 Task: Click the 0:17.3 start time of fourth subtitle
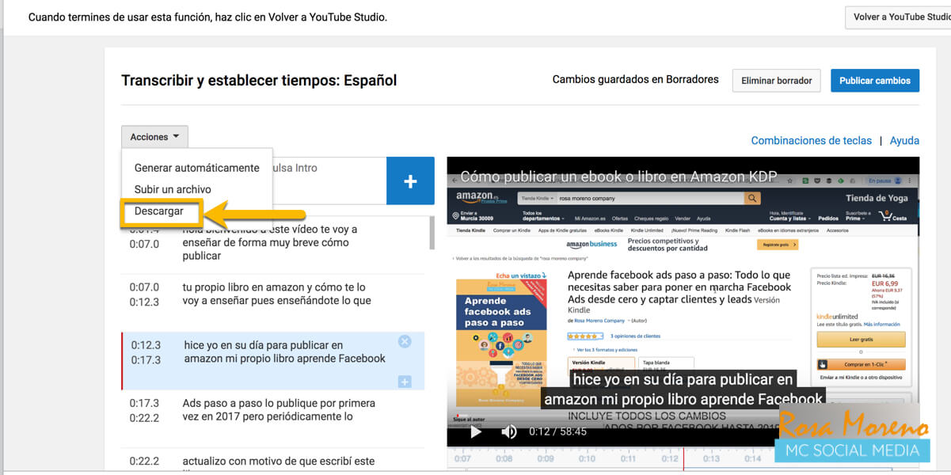(145, 403)
